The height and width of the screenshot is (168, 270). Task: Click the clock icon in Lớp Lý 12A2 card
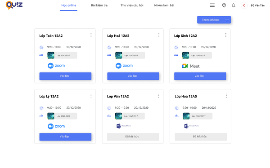click(41, 108)
